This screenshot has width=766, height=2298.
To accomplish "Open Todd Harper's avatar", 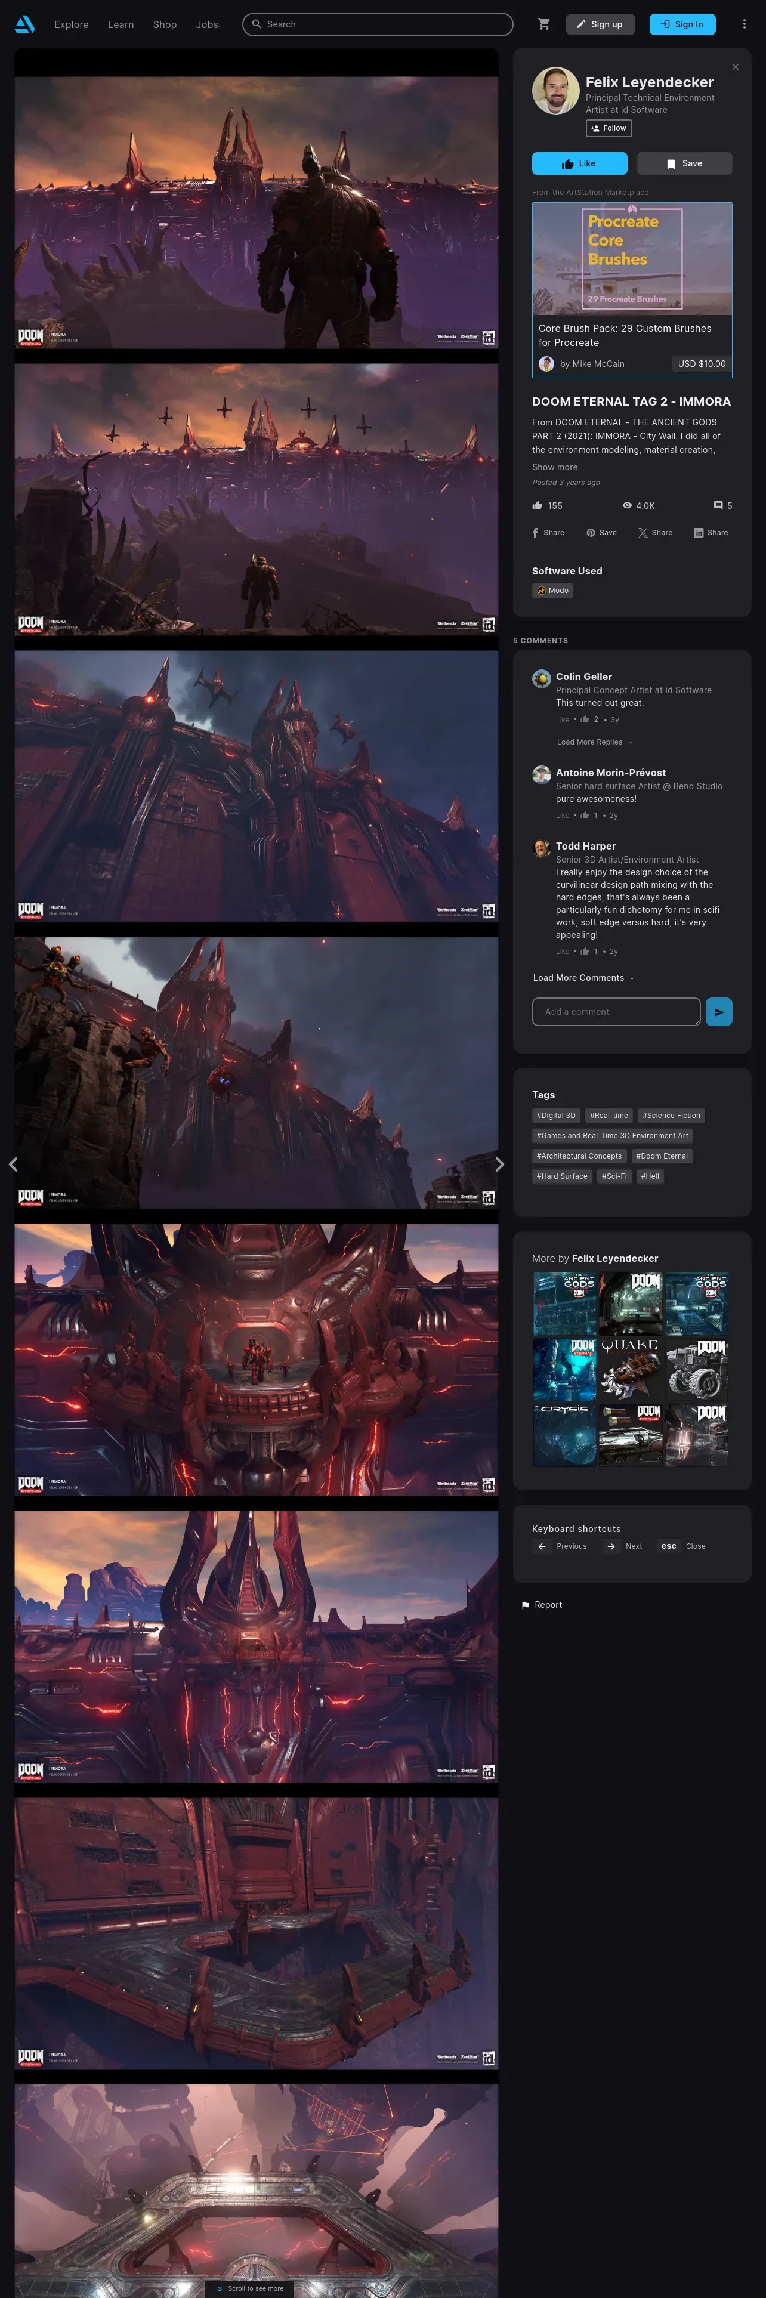I will point(541,848).
